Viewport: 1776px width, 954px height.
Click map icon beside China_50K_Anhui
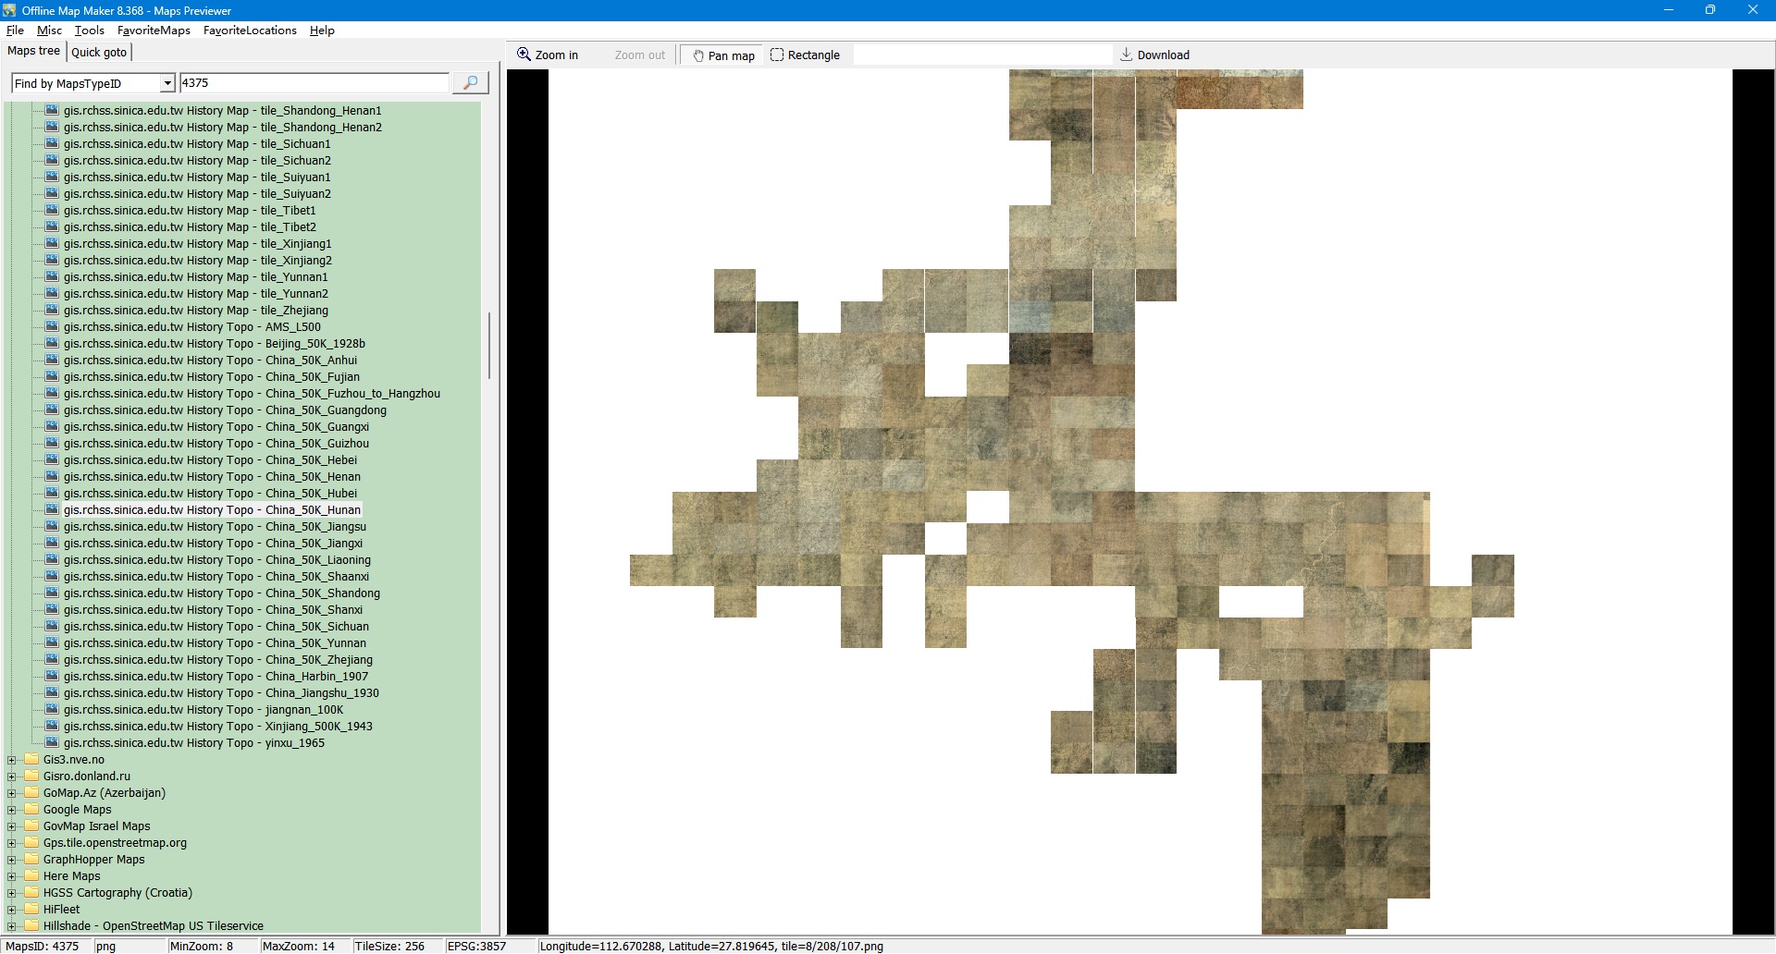point(52,361)
